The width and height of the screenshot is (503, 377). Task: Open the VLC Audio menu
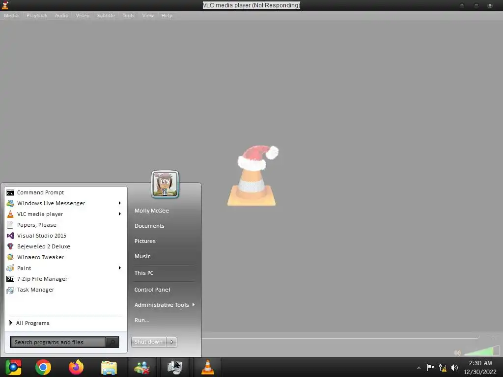61,15
